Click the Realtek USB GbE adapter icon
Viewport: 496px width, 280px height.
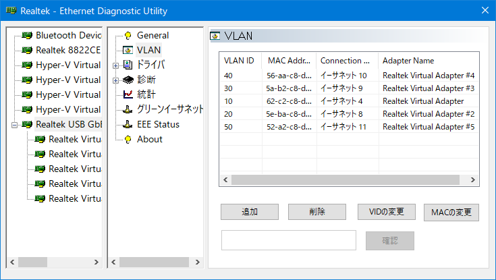click(x=27, y=124)
